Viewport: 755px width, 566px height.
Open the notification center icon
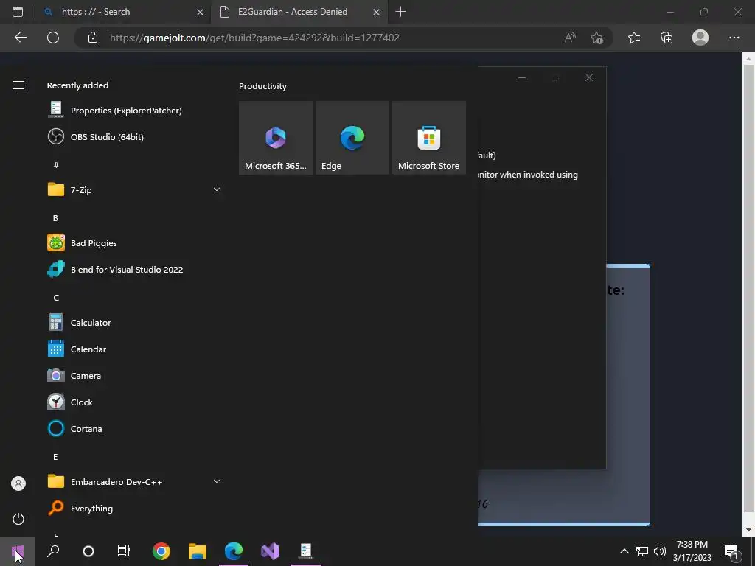tap(732, 551)
